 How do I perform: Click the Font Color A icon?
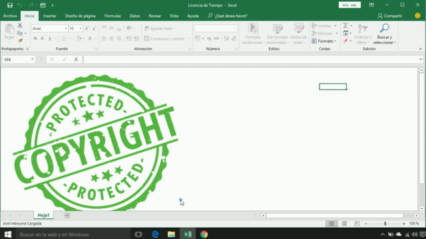coord(90,39)
